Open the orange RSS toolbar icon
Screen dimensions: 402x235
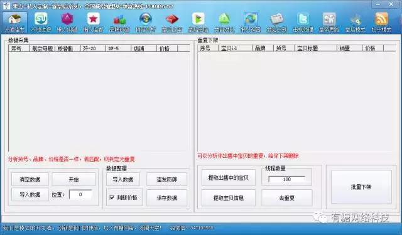(x=381, y=23)
